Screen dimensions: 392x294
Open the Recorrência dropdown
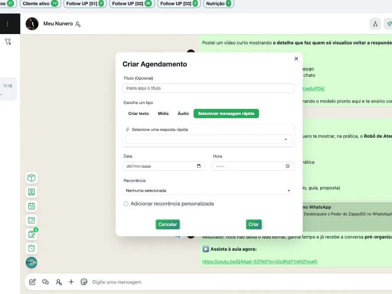tap(208, 190)
